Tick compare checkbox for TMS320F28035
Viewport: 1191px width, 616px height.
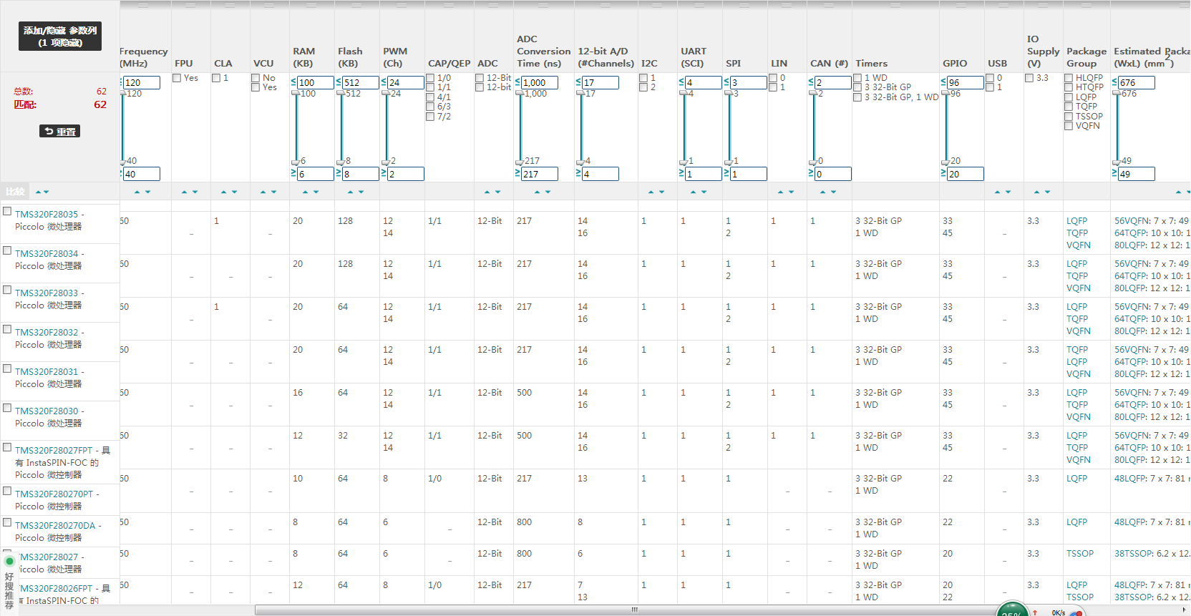pos(7,211)
